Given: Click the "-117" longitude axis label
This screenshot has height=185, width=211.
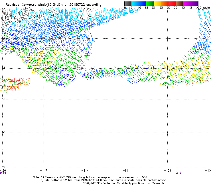Looking at the screenshot, I should (44, 170).
